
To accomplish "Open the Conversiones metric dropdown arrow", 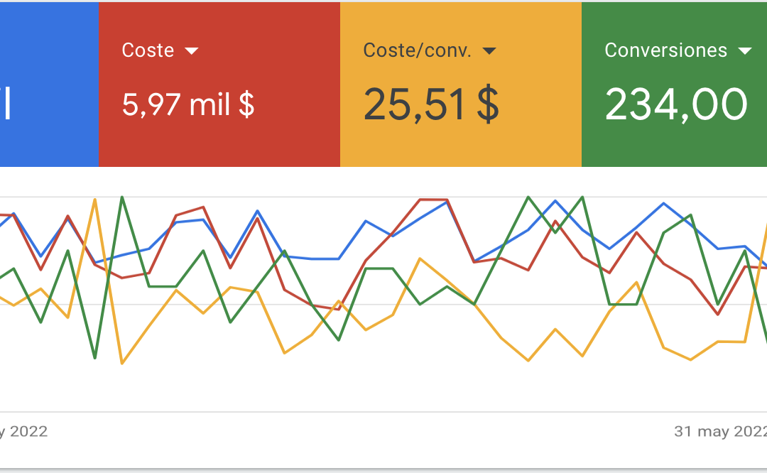I will [x=746, y=50].
